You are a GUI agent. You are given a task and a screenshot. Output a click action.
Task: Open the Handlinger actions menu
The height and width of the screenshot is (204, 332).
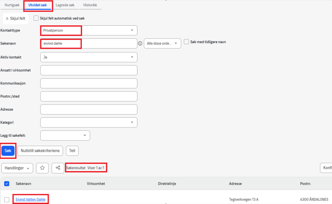pyautogui.click(x=17, y=168)
